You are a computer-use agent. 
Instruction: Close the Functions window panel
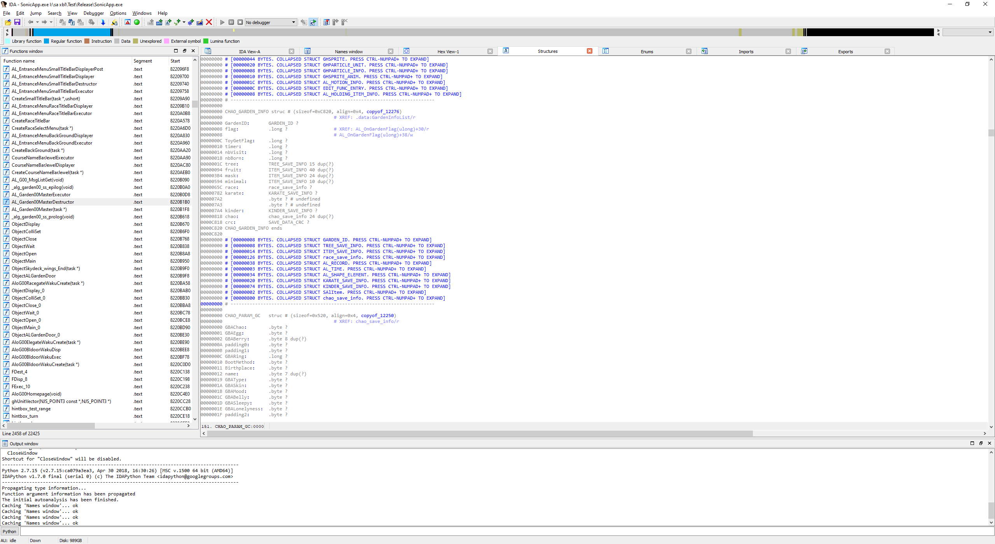click(x=193, y=51)
